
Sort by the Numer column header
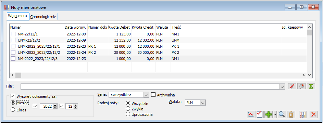click(x=37, y=27)
